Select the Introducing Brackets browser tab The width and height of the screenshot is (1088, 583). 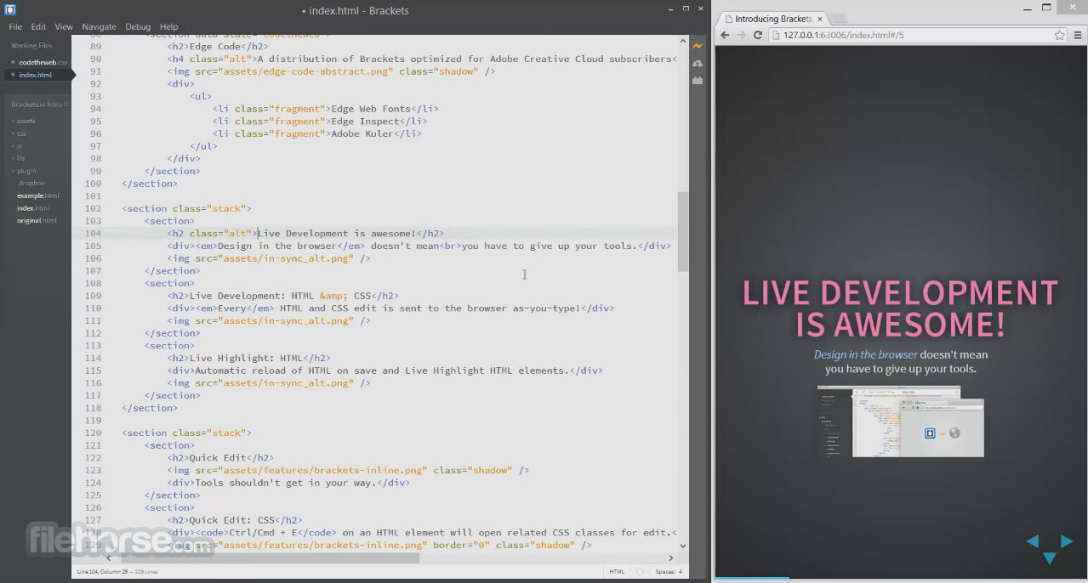point(772,19)
